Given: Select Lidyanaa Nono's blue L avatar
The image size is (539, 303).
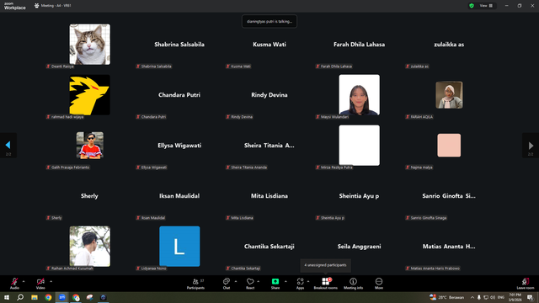Looking at the screenshot, I should pyautogui.click(x=179, y=247).
